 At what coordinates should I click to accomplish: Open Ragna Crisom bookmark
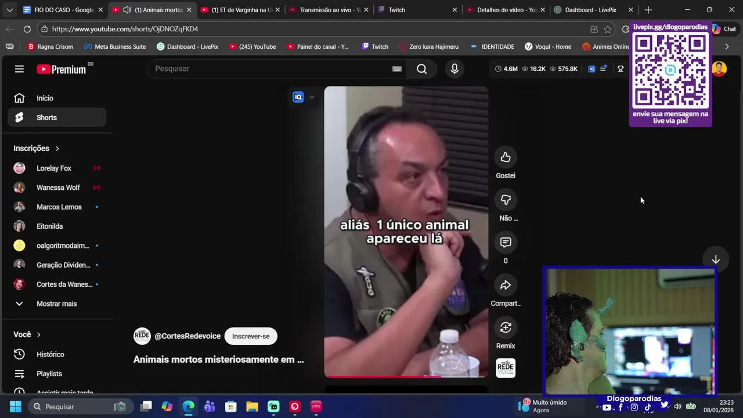(51, 46)
